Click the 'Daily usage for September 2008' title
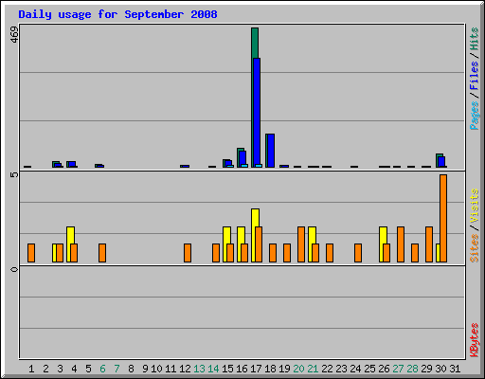Viewport: 485px width, 379px height. (x=117, y=14)
